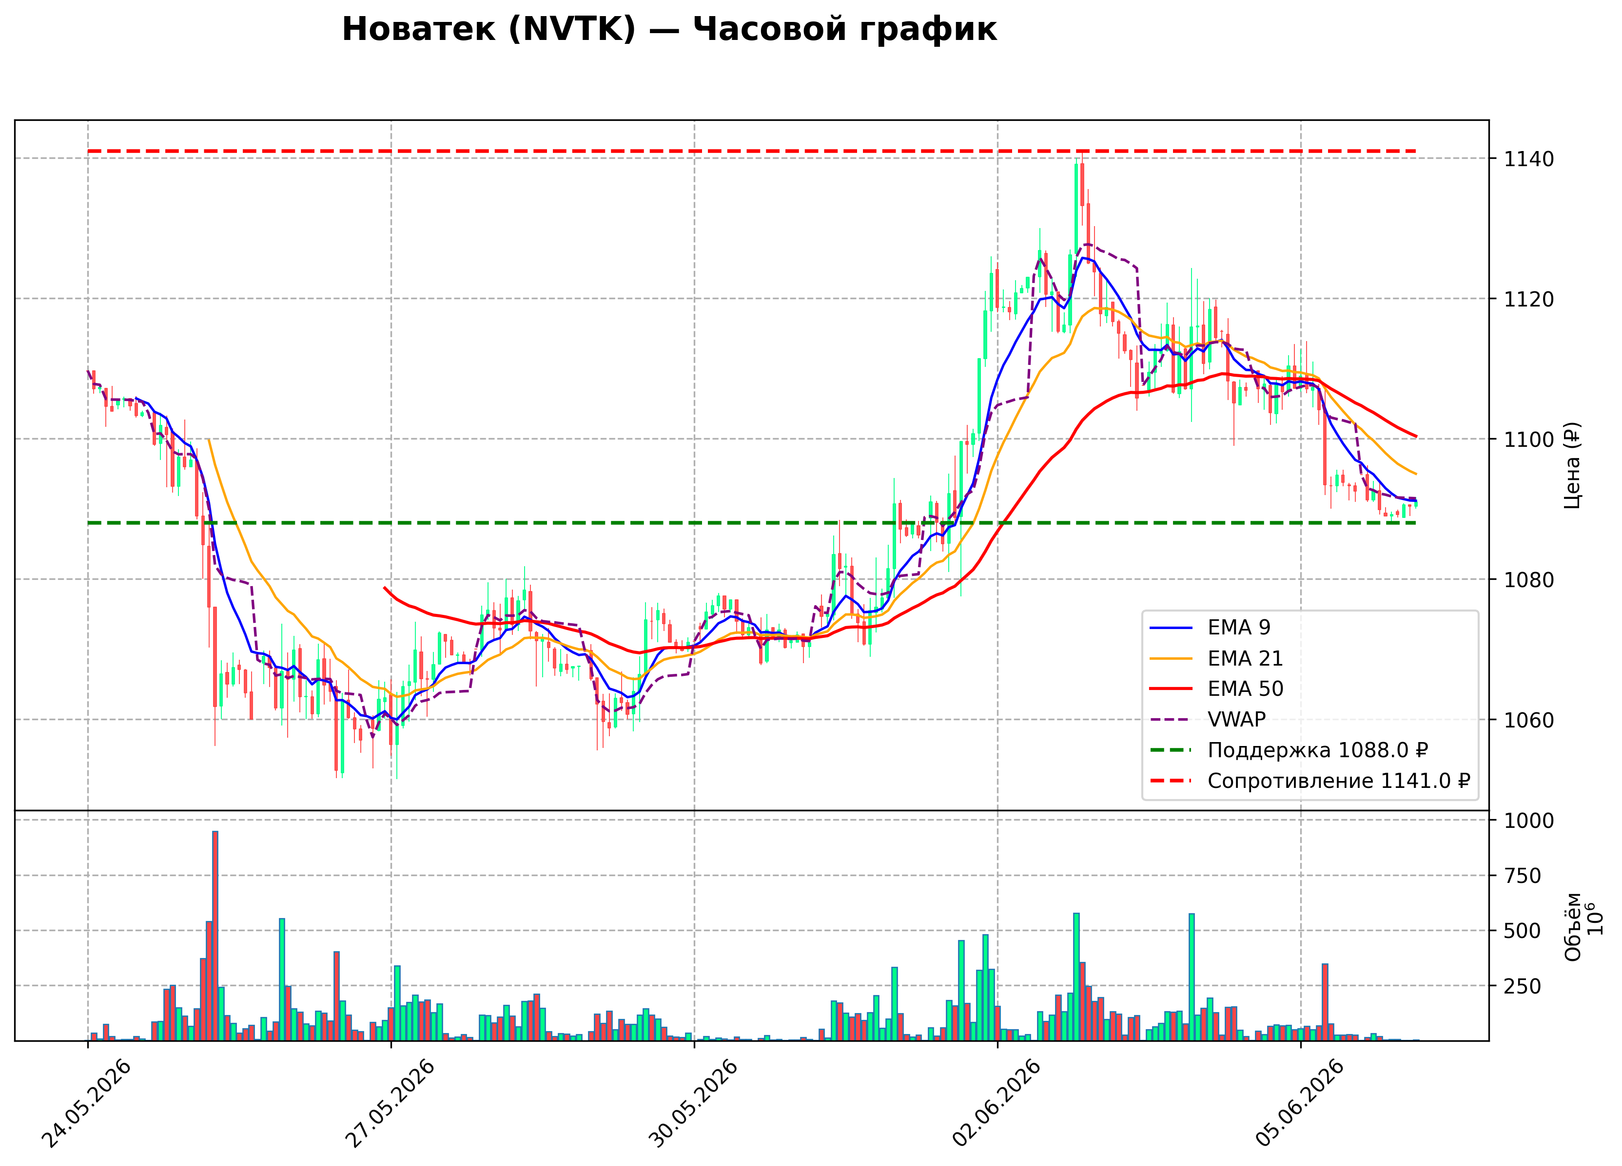Click the volume axis tick "500"
Image resolution: width=1622 pixels, height=1166 pixels.
[x=1523, y=931]
